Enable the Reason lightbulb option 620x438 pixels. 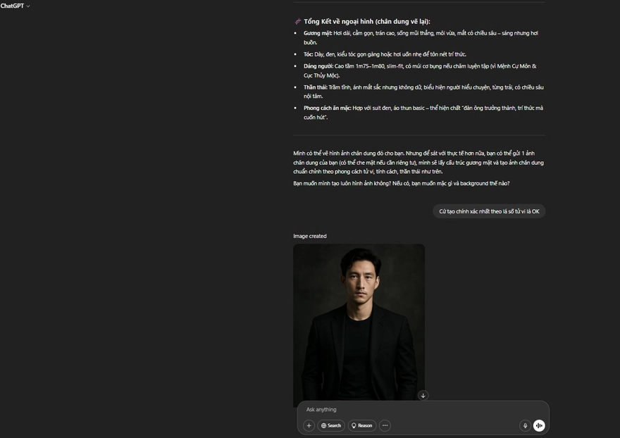click(362, 425)
